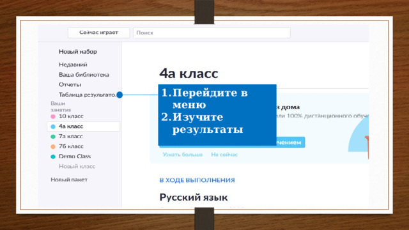
Task: Click the "4а класс" page title
Action: pyautogui.click(x=189, y=73)
